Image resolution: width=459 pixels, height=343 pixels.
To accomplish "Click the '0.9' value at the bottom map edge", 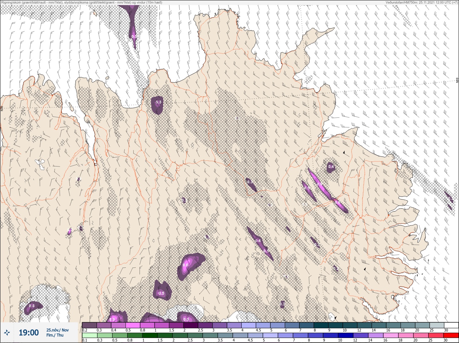I will 112,319.
